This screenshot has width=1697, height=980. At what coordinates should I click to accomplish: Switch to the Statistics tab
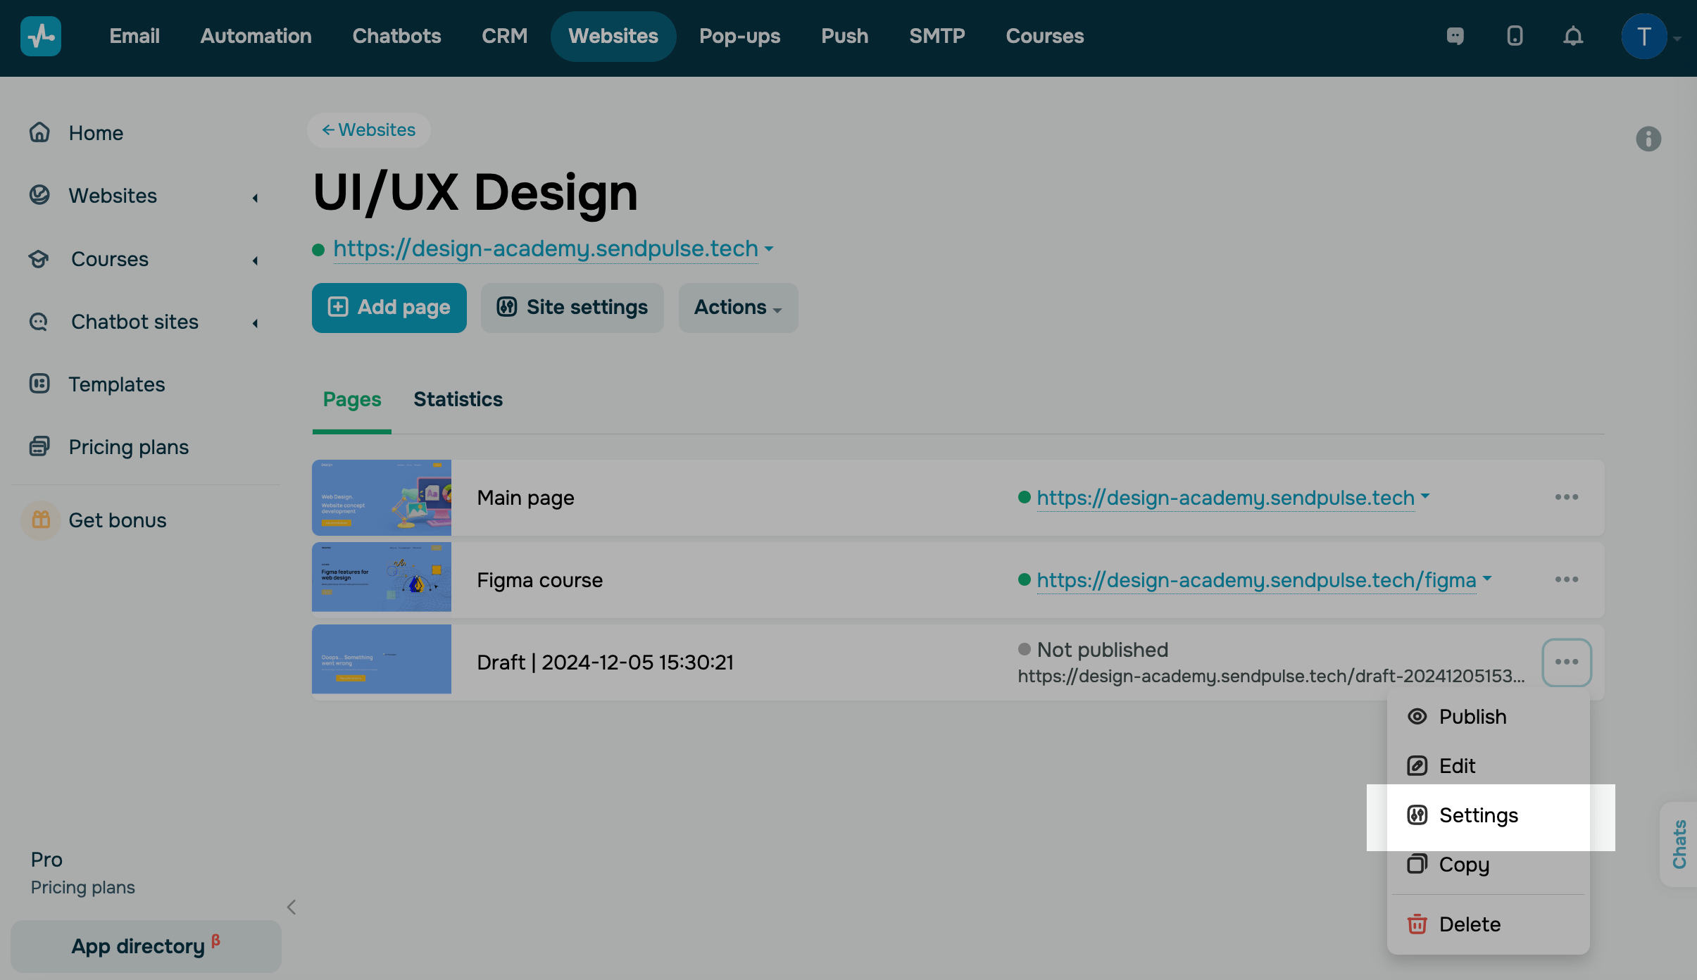point(458,399)
